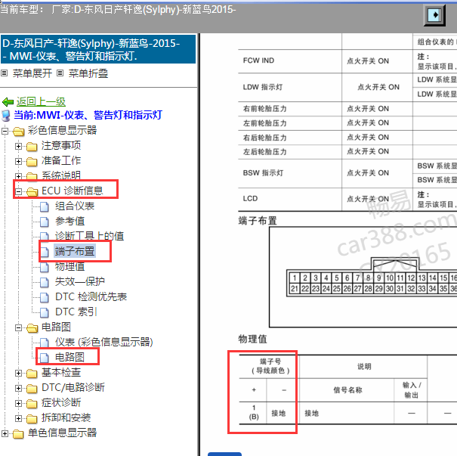Click the 菜单展开 expand menu control

[32, 73]
